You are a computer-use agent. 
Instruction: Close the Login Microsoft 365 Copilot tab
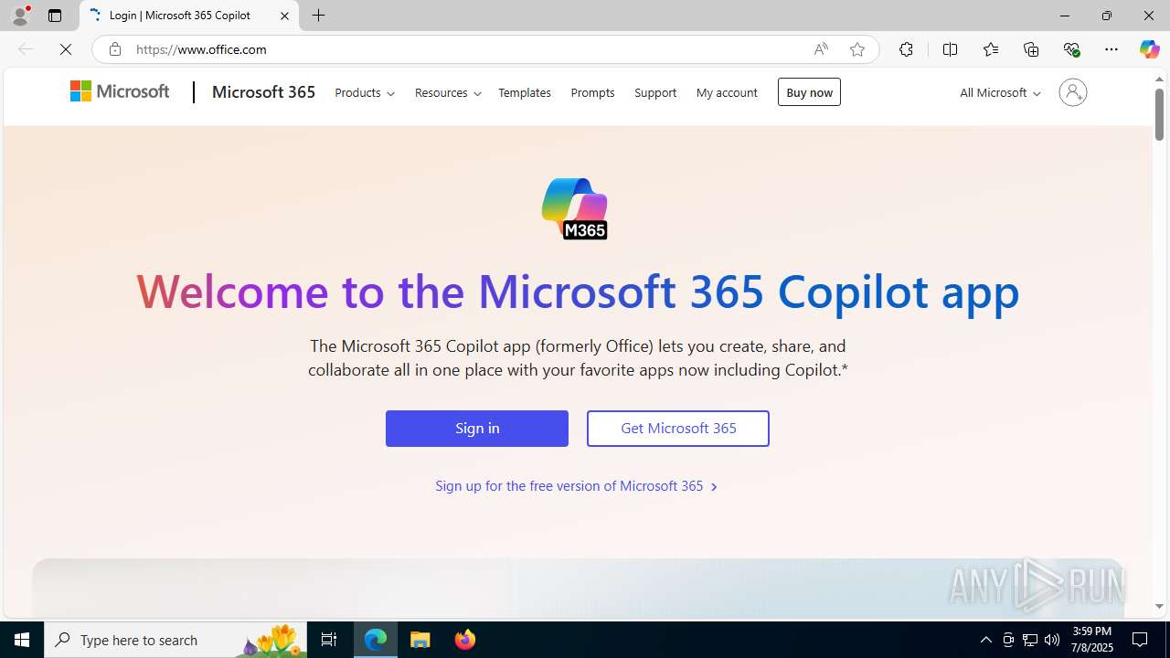(284, 16)
